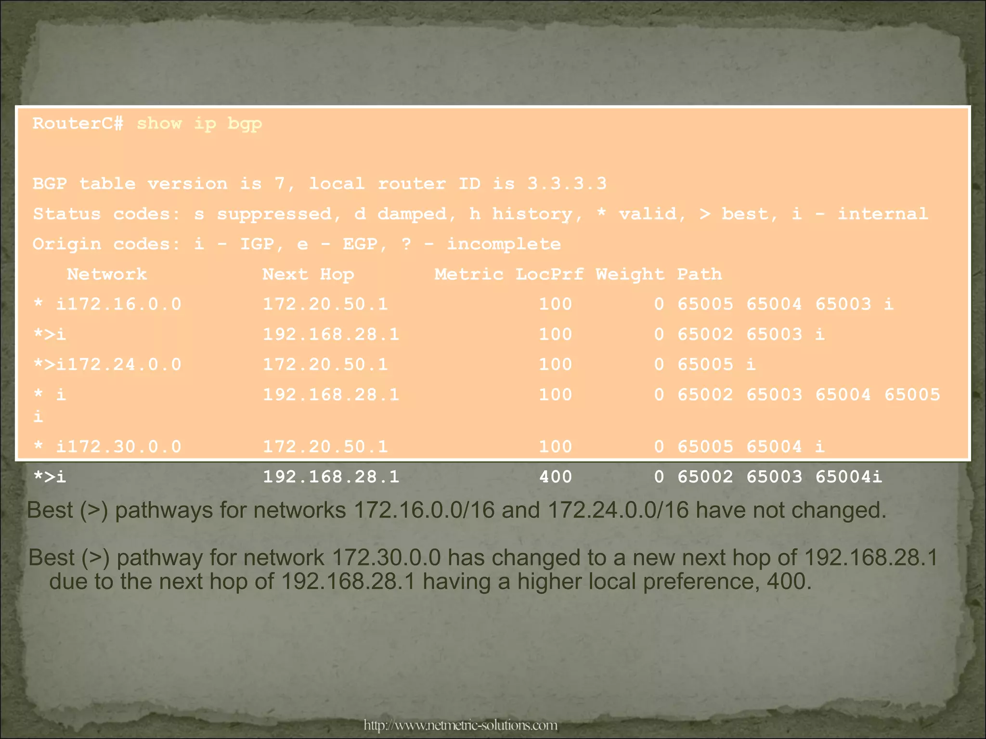Screen dimensions: 986x739
Task: Open the netmetric-solutions.com link
Action: 460,725
